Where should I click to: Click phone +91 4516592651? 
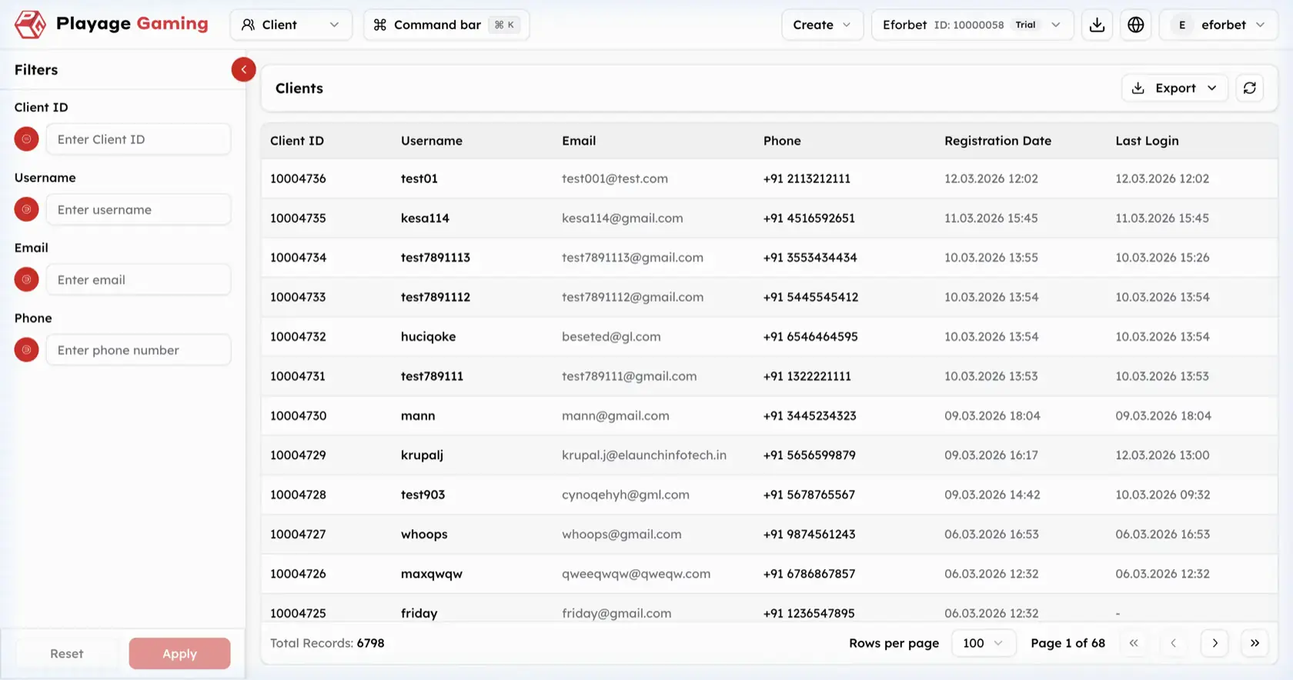click(x=809, y=218)
